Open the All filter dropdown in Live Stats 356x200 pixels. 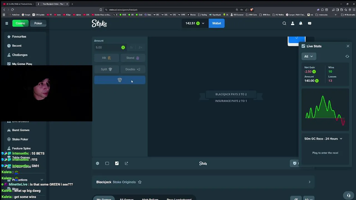click(x=308, y=56)
